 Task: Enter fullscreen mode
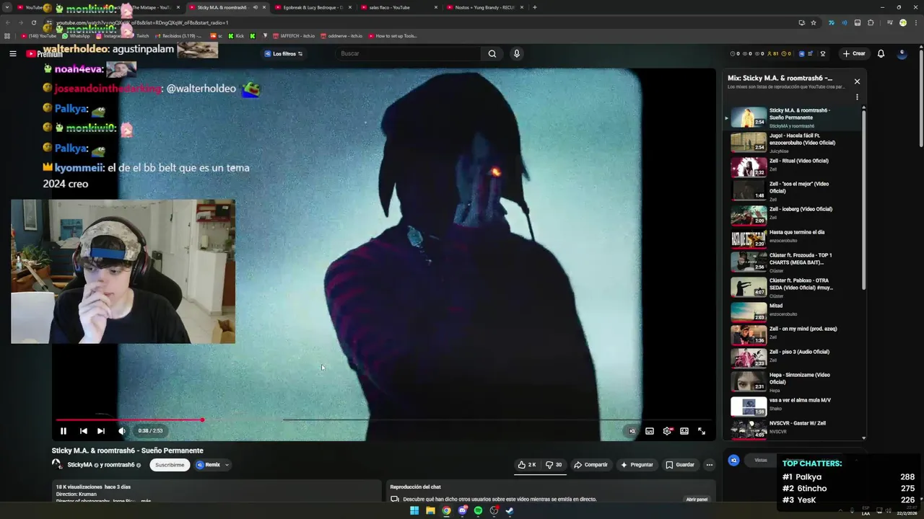[702, 431]
